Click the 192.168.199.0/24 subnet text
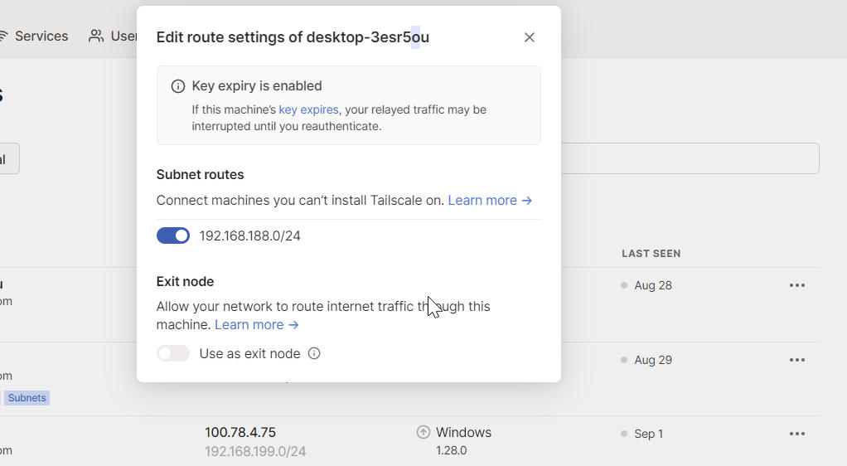847x466 pixels. [255, 451]
